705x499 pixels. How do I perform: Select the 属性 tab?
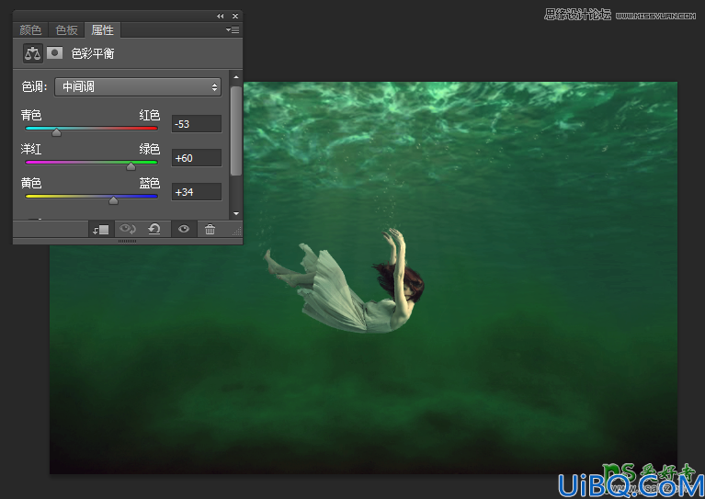tap(103, 30)
